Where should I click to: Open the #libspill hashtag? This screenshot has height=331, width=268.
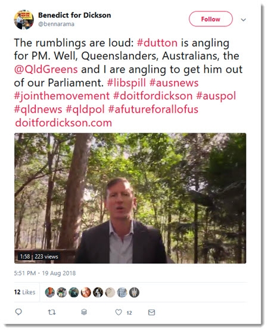126,83
